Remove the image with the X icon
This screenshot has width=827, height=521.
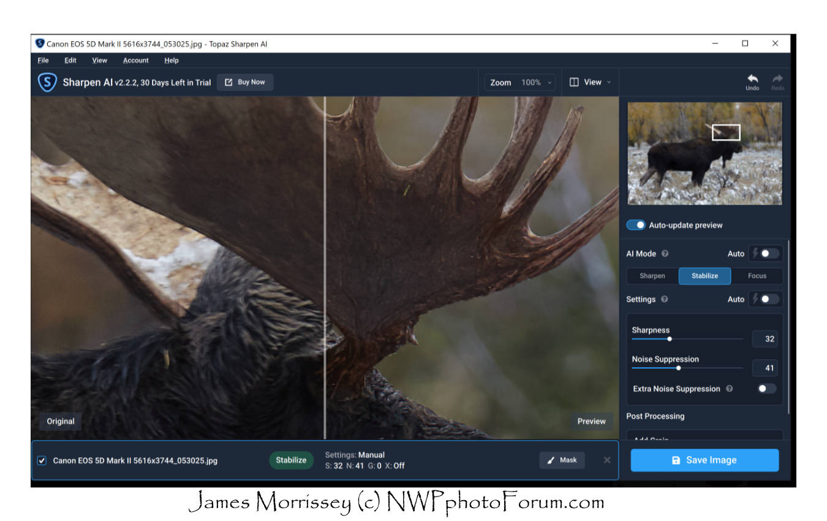606,460
